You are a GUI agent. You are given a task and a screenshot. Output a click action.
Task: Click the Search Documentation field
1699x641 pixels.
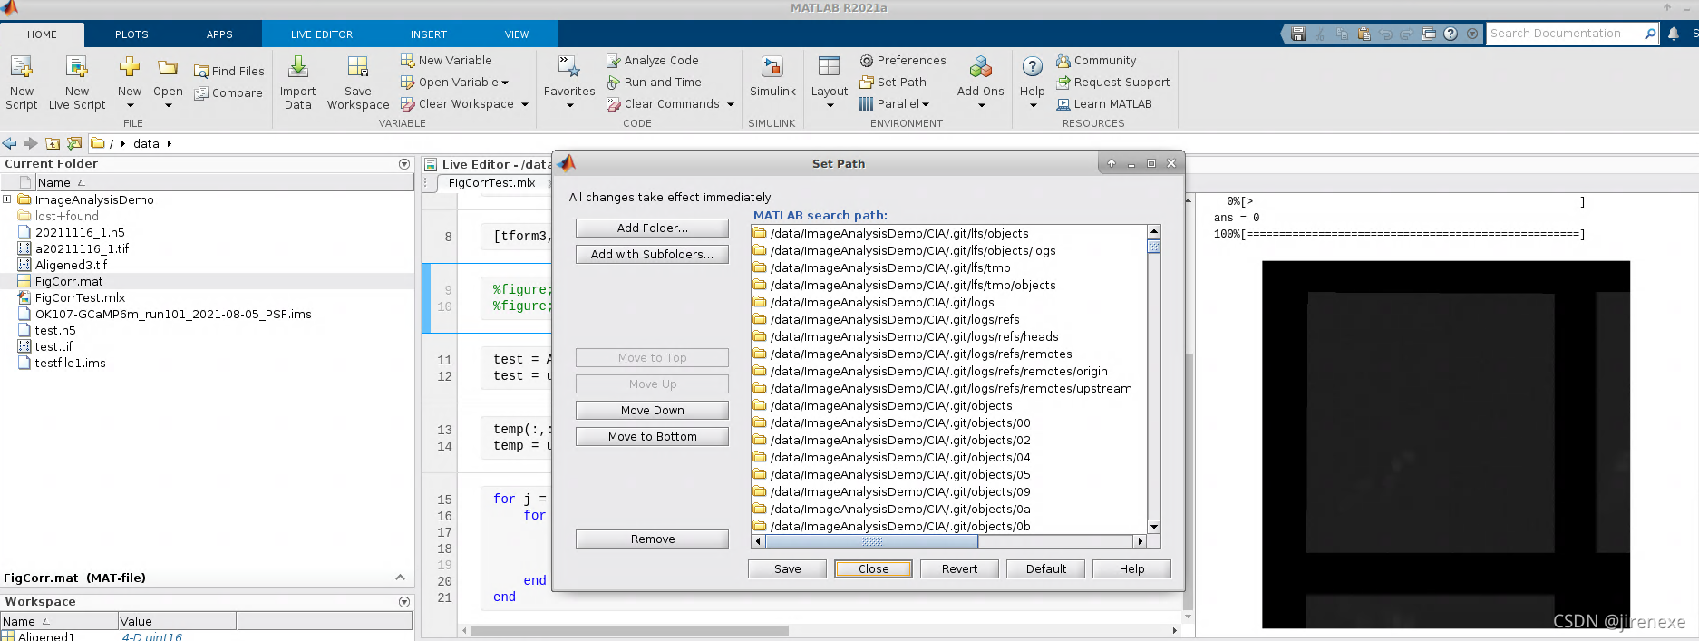click(1566, 34)
